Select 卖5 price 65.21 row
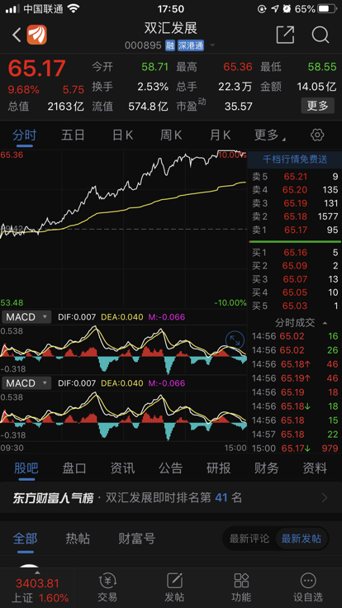 (x=295, y=177)
